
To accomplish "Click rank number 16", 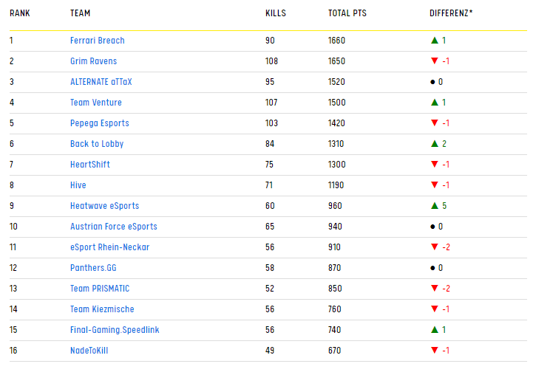I will click(x=13, y=351).
